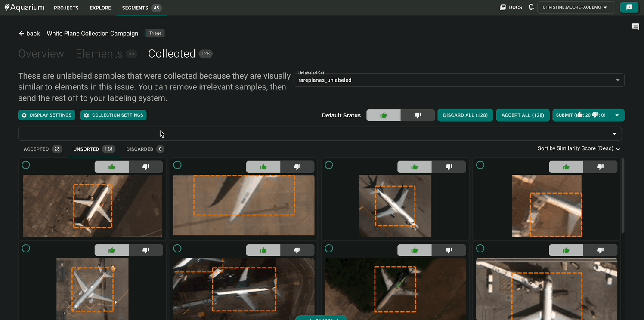Click the third plane thumbnail image

(395, 206)
